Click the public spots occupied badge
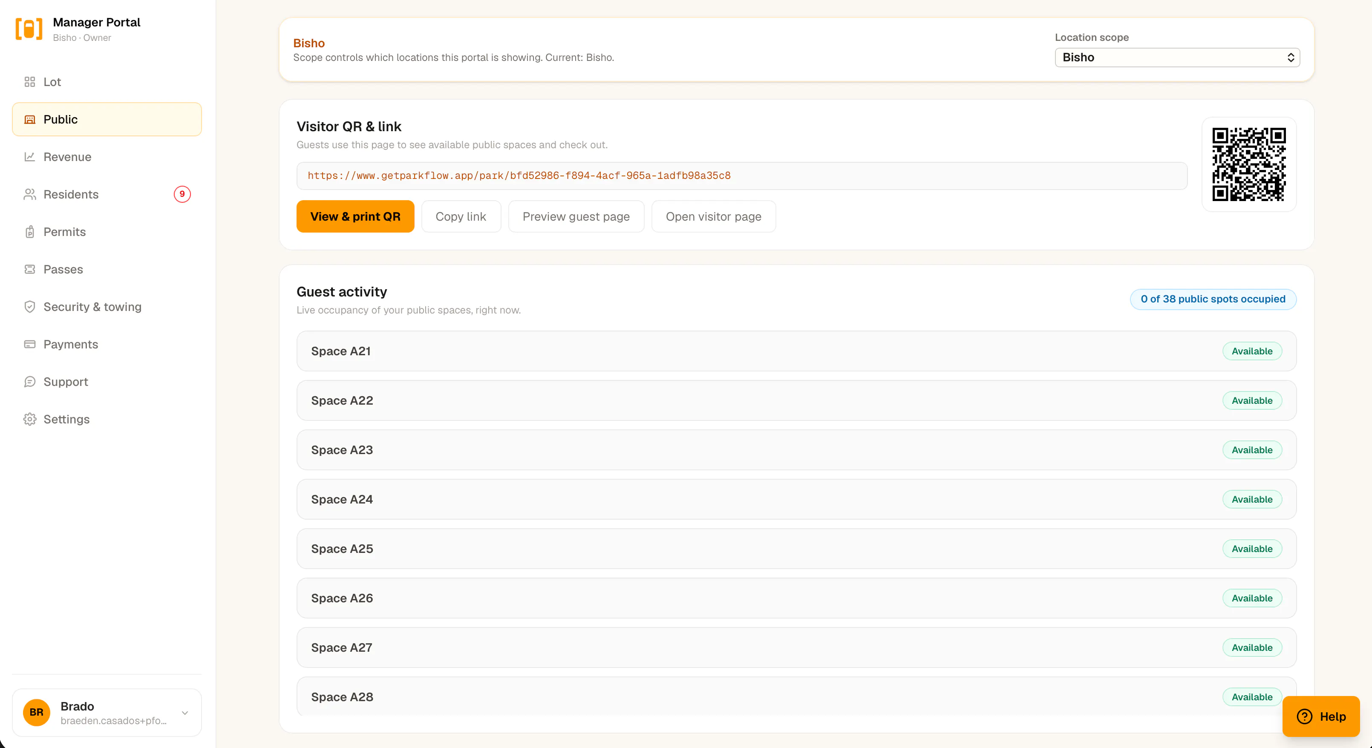Screen dimensions: 1372x748 1213,299
